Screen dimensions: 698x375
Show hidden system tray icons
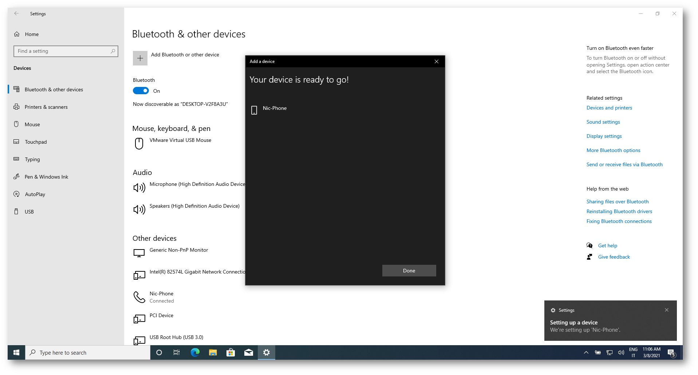coord(586,352)
